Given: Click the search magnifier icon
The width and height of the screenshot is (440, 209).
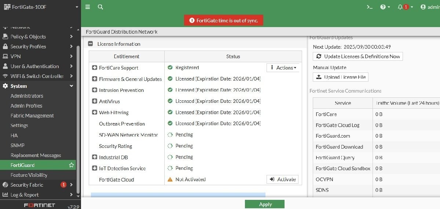Looking at the screenshot, I should 100,7.
